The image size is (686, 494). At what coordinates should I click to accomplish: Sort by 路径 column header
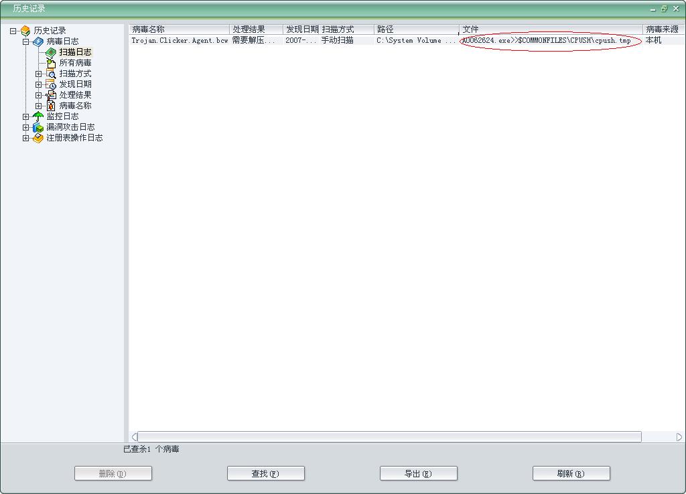pyautogui.click(x=417, y=29)
